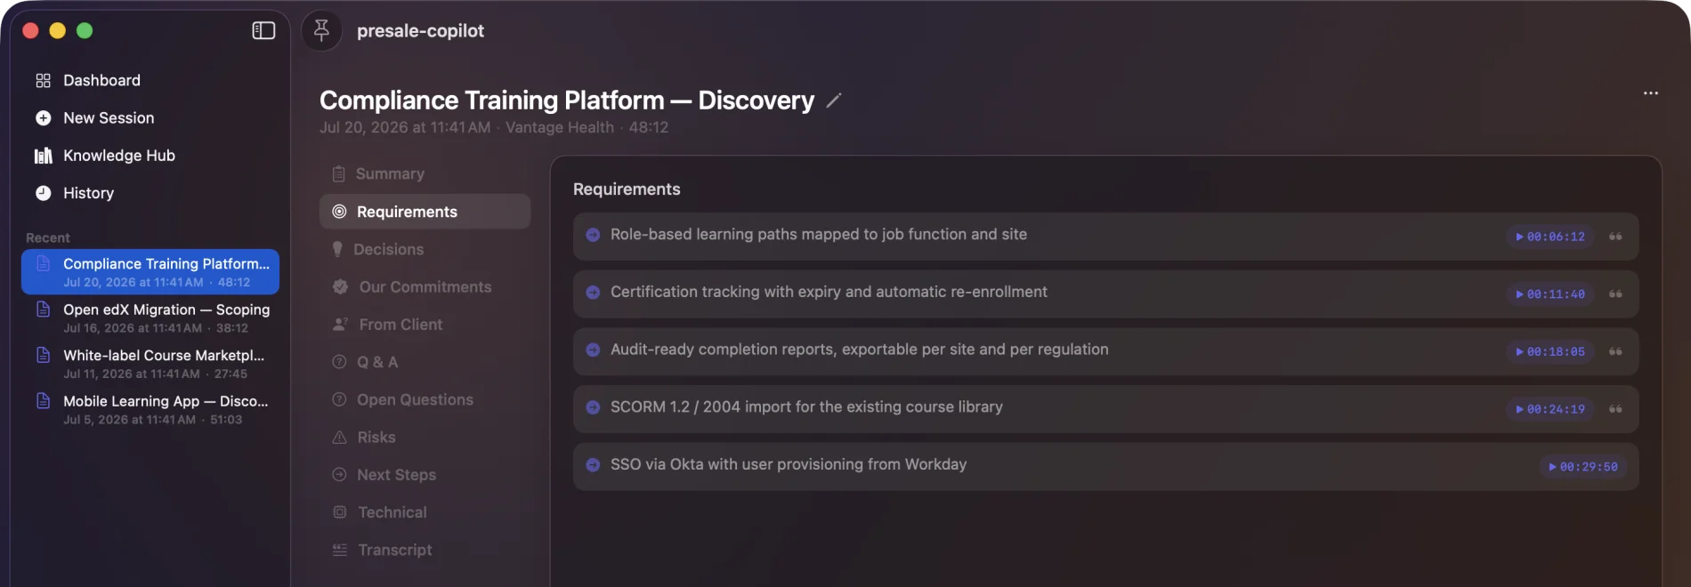Play recording from timestamp 00:11:40

(x=1550, y=294)
